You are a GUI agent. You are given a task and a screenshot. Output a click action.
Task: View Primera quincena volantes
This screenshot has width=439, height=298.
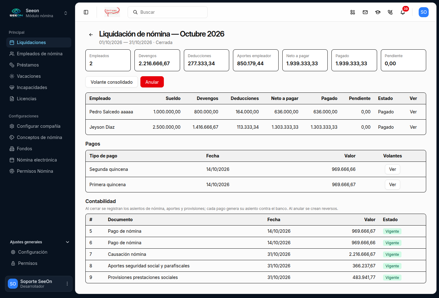pos(392,185)
